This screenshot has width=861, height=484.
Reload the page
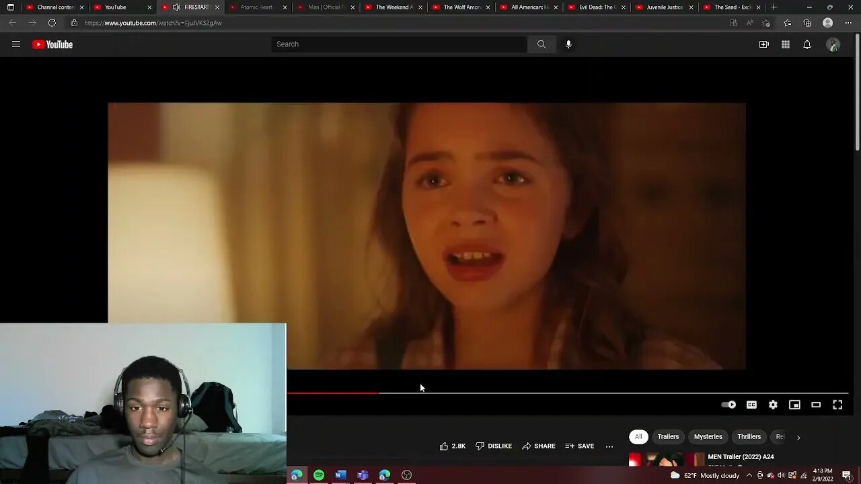52,23
